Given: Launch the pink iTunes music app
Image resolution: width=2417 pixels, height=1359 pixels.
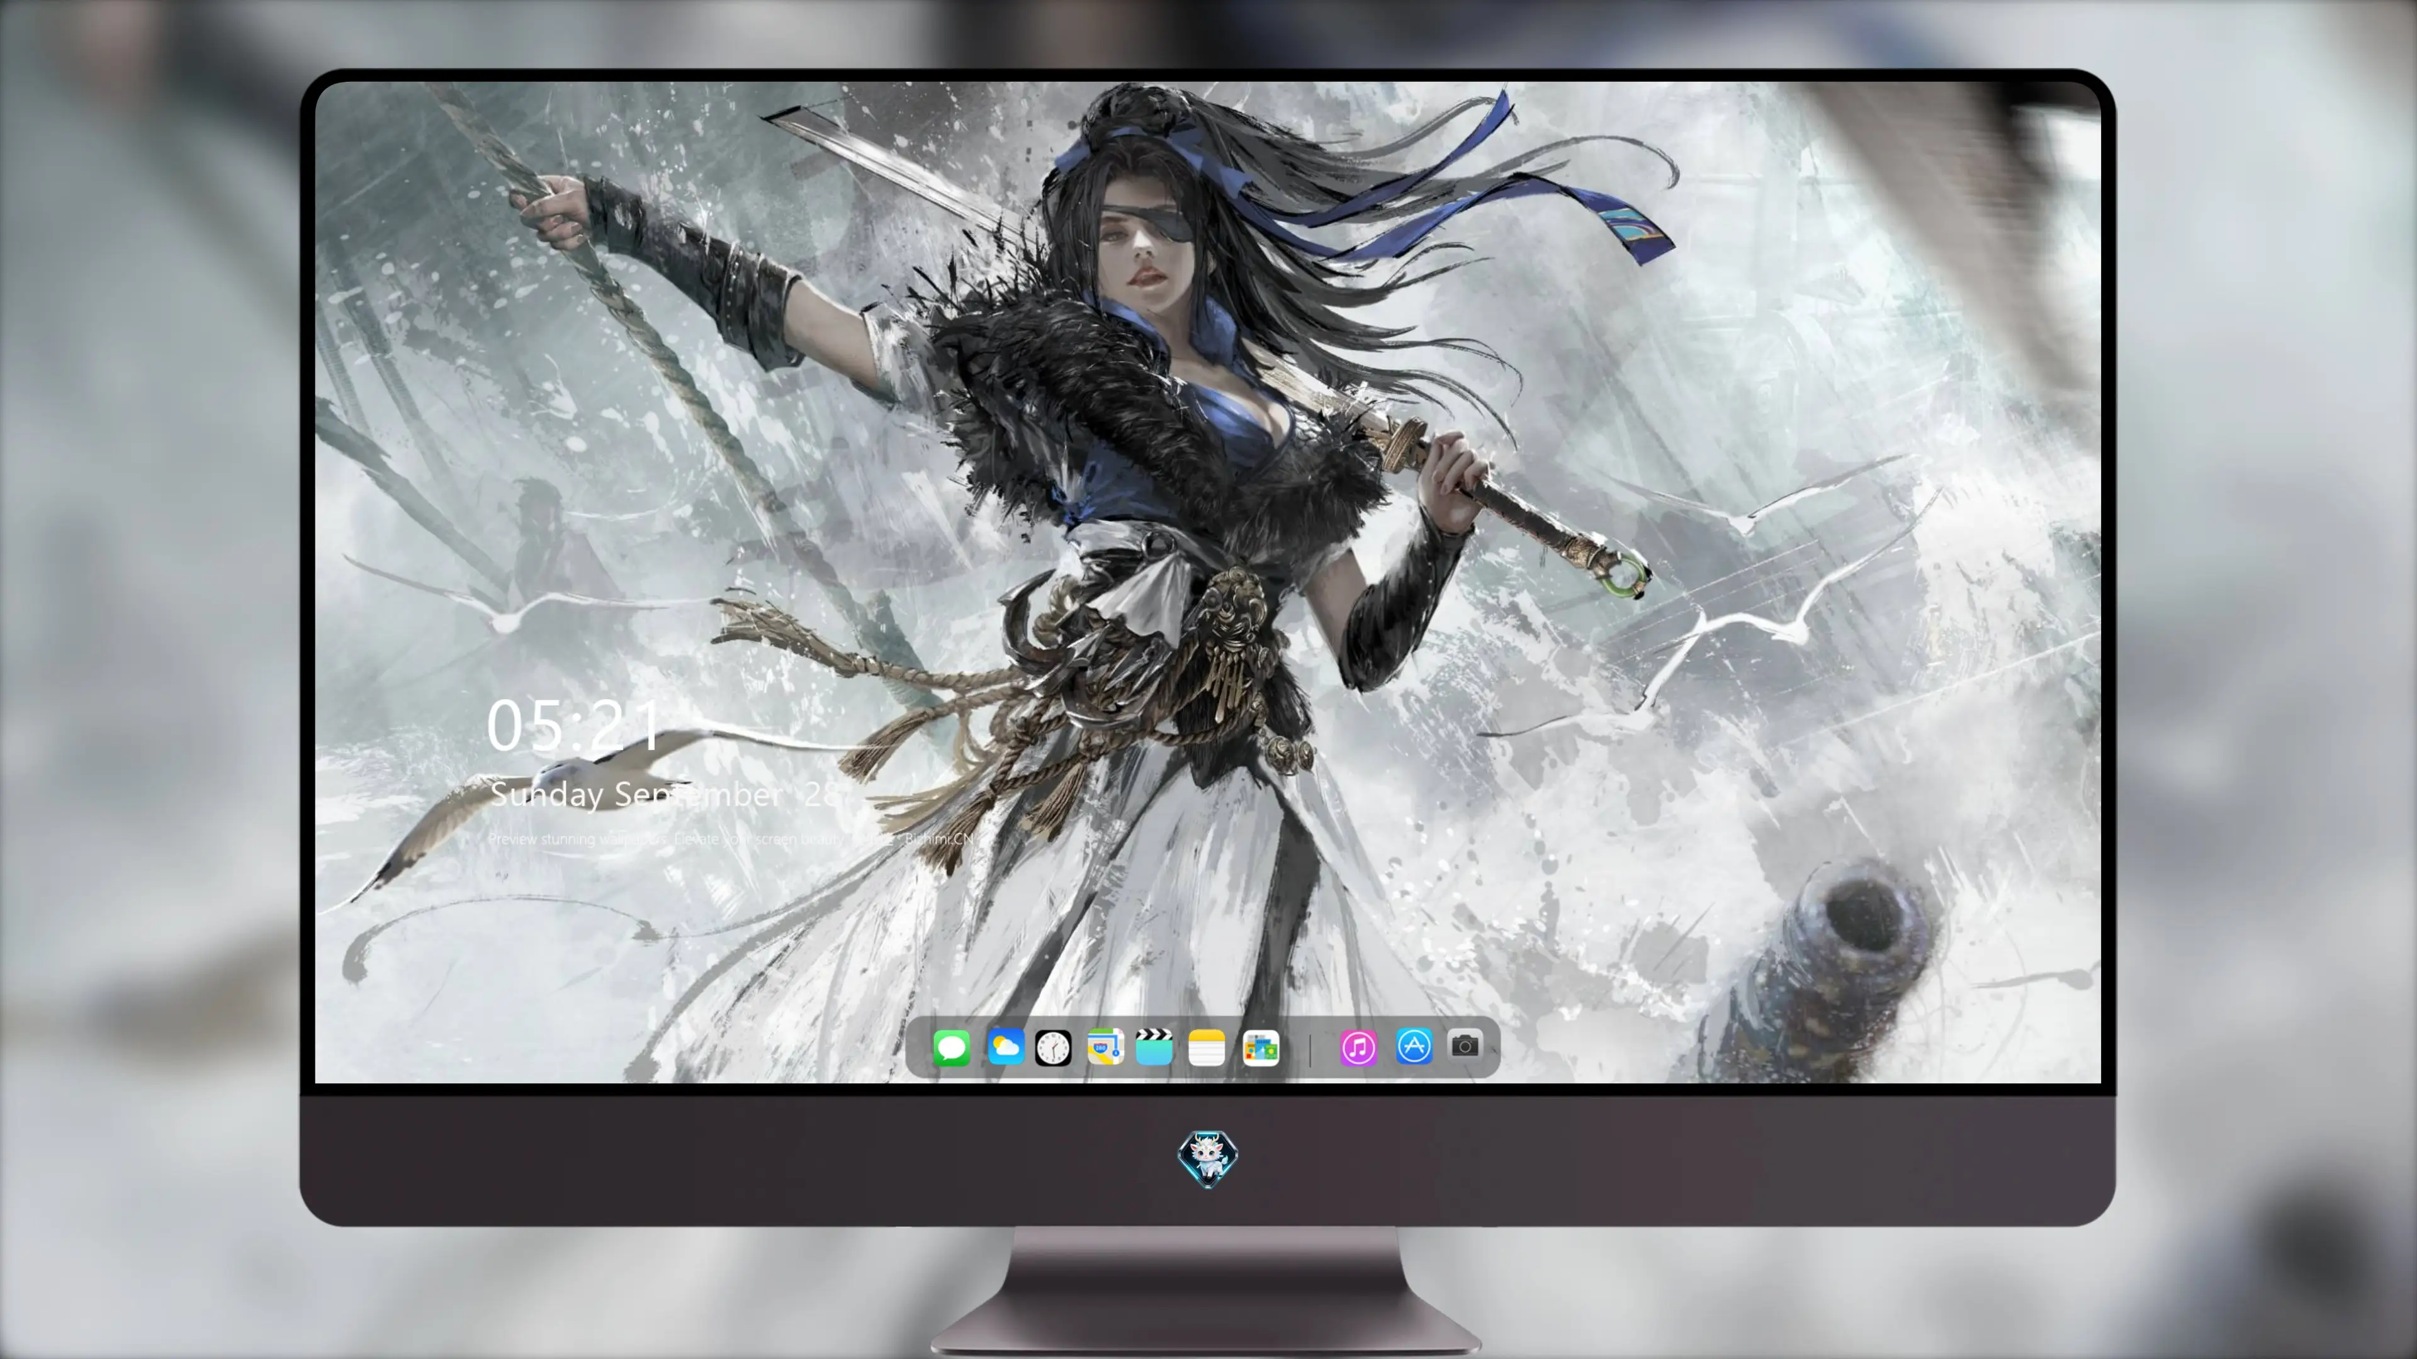Looking at the screenshot, I should coord(1358,1047).
